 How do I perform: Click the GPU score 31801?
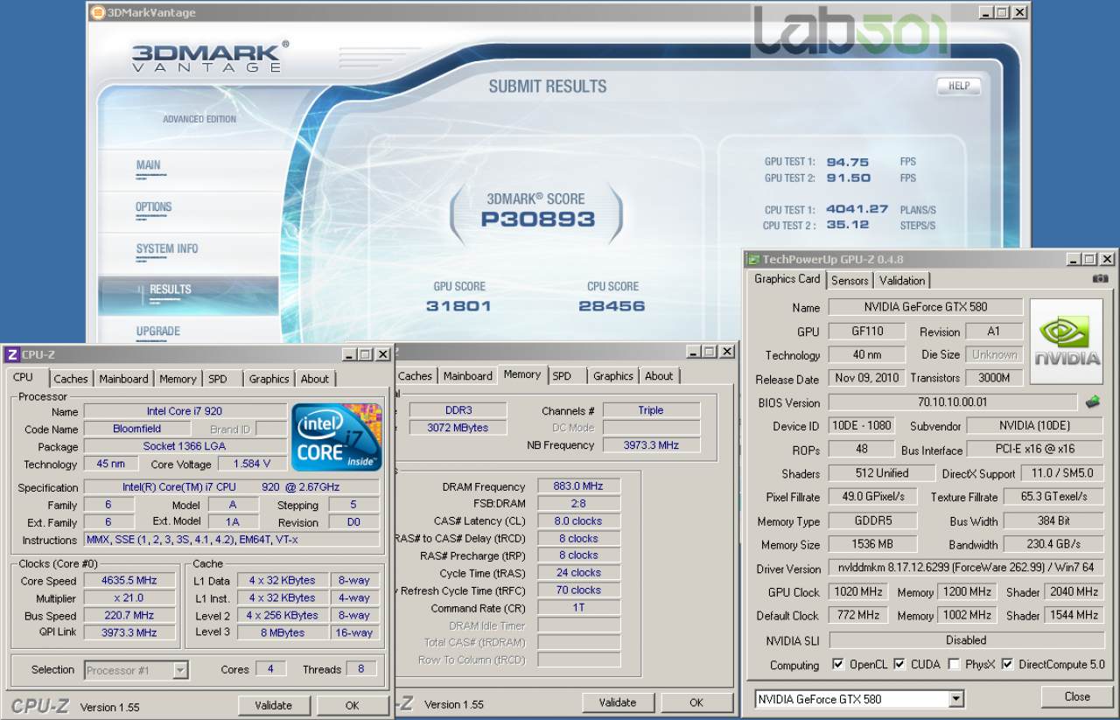[458, 306]
